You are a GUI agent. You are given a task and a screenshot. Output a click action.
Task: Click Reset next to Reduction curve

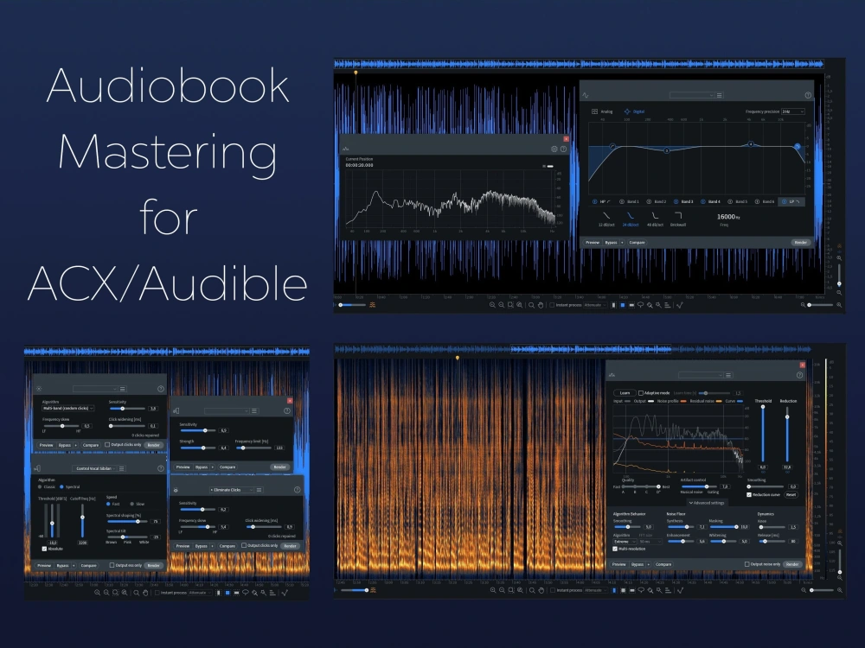[x=791, y=494]
